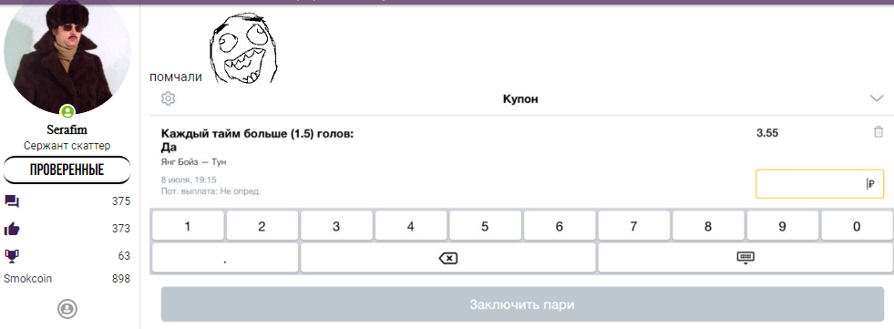Open the Serafim username link

coord(67,130)
